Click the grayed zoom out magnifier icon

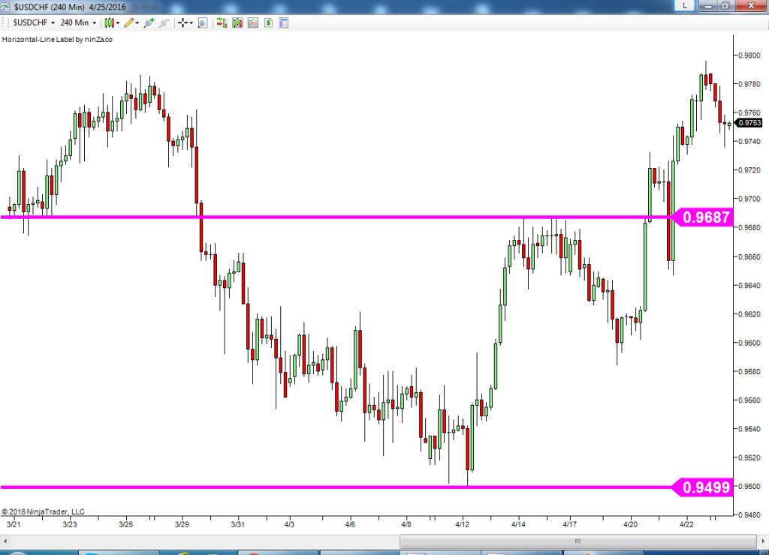[164, 22]
